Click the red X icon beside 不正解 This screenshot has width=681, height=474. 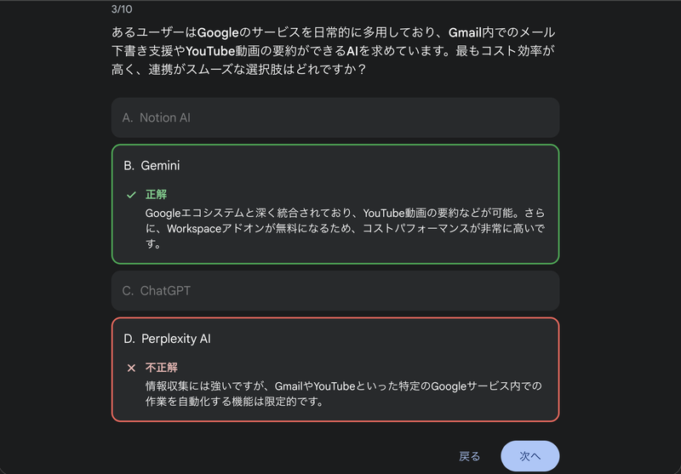click(x=131, y=368)
